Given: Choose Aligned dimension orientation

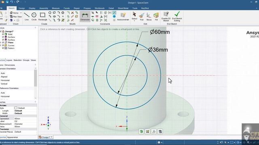Looking at the screenshot, I should pos(4,77).
